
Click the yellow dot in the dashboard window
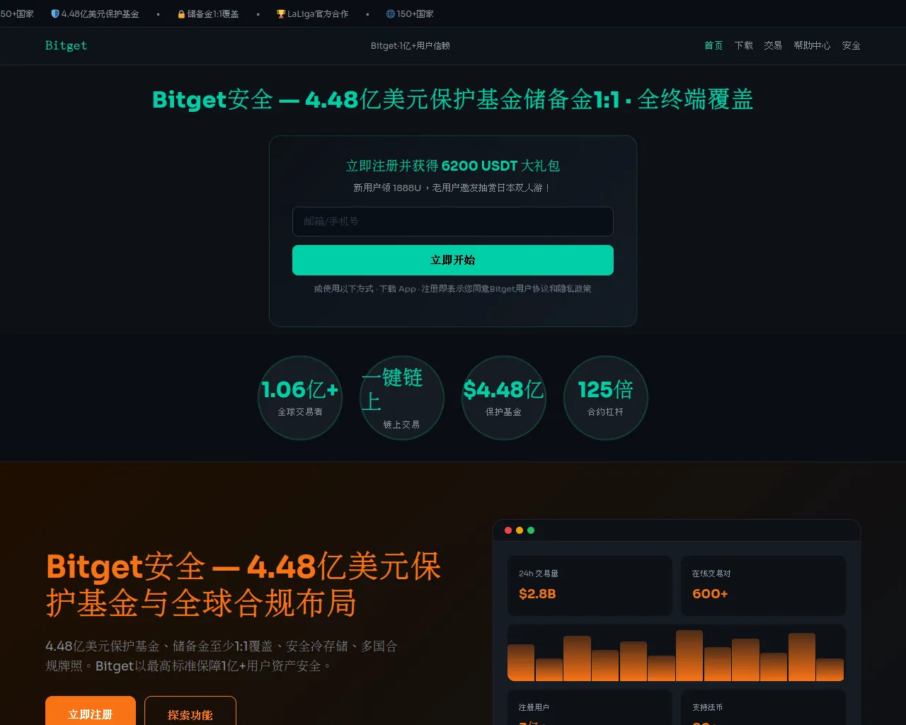[520, 530]
